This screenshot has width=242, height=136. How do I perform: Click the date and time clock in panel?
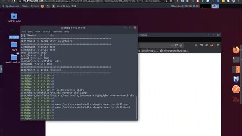tap(67, 6)
